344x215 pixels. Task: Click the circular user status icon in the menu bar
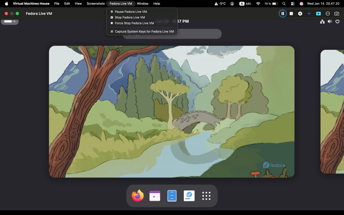232,4
